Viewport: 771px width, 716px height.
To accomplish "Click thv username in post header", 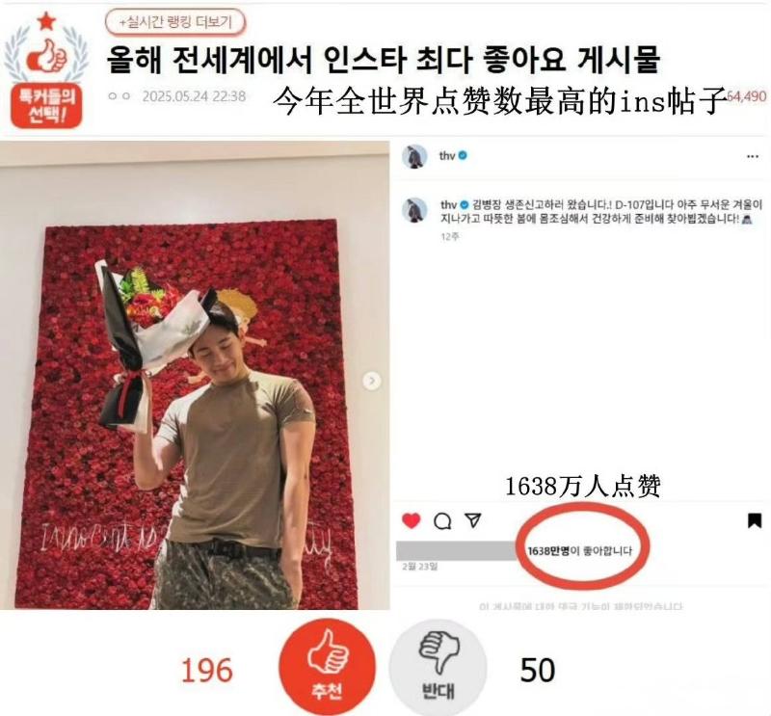I will pyautogui.click(x=446, y=156).
